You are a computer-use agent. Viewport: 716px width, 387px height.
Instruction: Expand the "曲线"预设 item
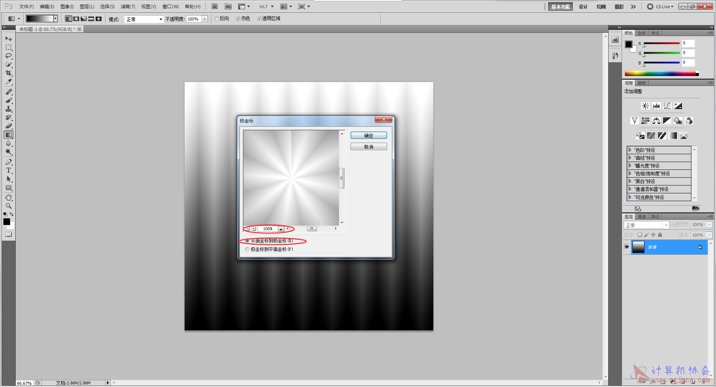630,158
